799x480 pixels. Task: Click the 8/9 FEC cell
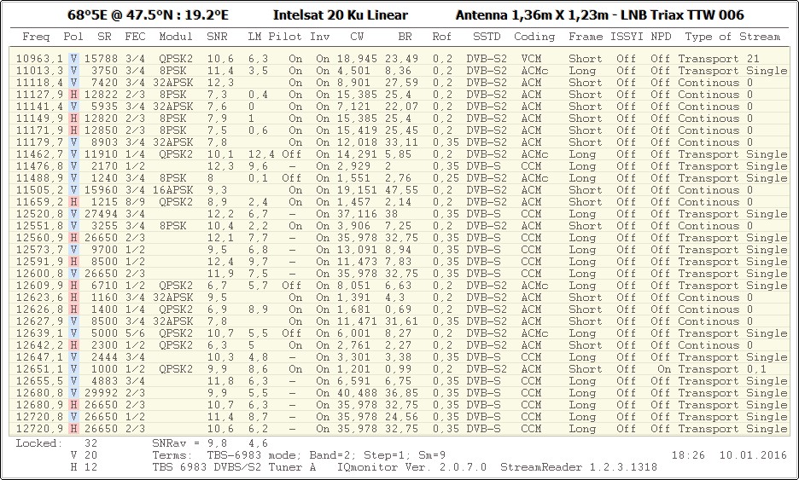135,202
